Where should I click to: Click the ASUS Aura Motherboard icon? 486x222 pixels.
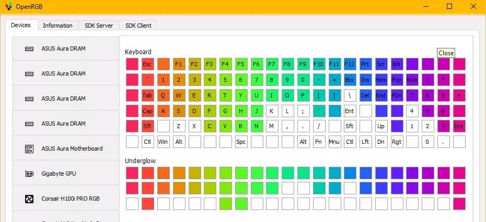(x=29, y=149)
